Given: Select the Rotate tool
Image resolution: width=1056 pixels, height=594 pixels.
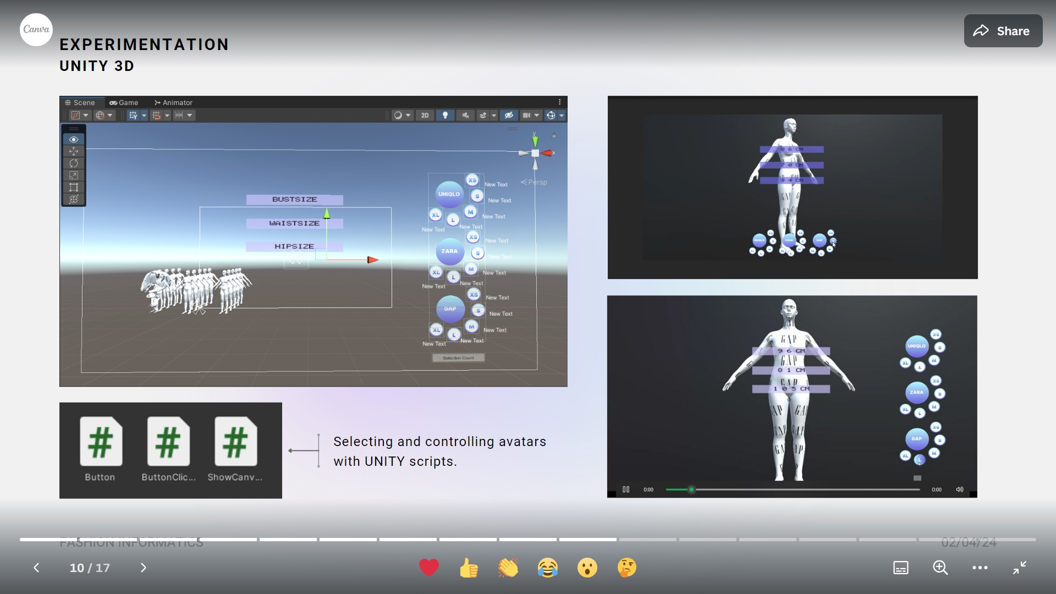Looking at the screenshot, I should [74, 163].
